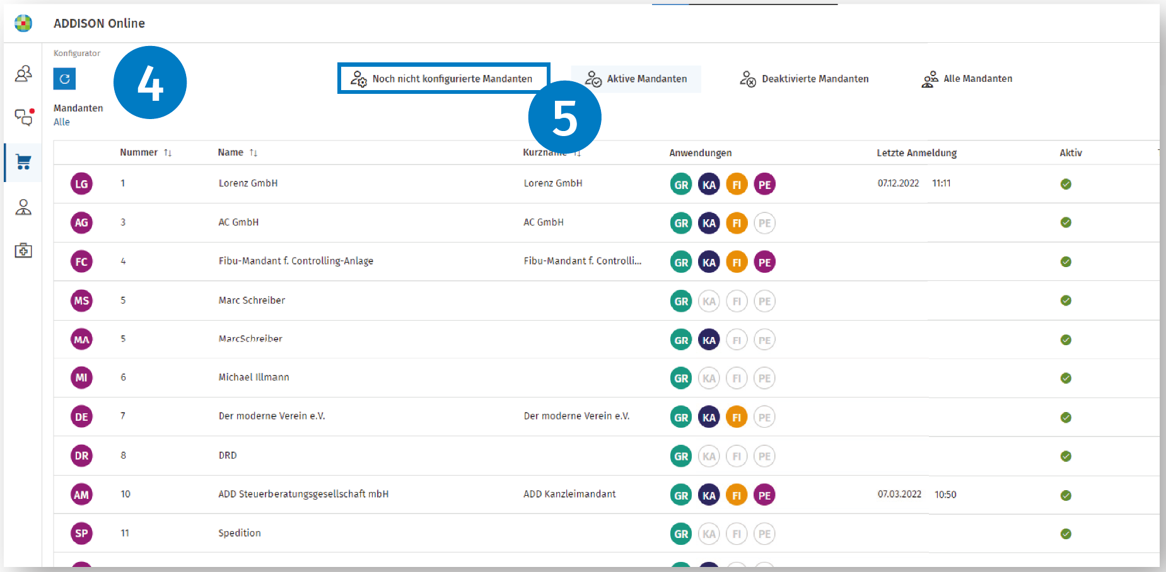Refresh the Konfigurator list
1166x572 pixels.
point(64,79)
